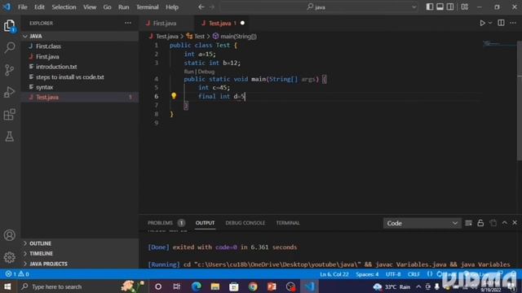The width and height of the screenshot is (522, 293).
Task: Open errors and warnings status item
Action: tap(17, 274)
